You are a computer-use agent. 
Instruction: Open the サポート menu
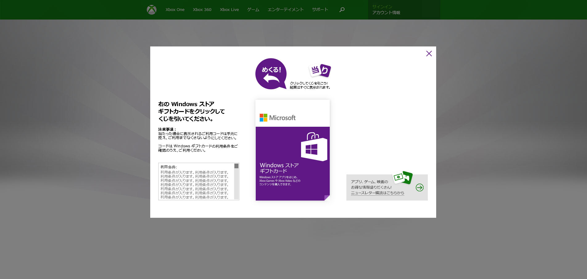point(320,10)
